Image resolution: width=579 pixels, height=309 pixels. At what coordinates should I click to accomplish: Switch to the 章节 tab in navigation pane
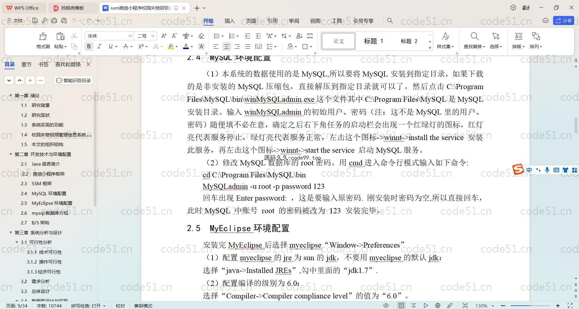pyautogui.click(x=26, y=64)
